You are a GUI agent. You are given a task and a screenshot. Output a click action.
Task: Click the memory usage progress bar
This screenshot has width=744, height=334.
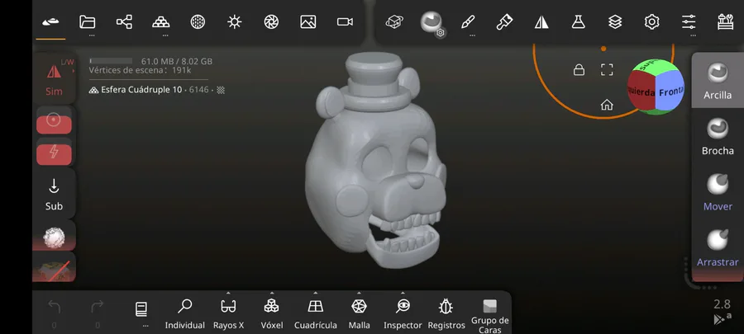coord(111,61)
